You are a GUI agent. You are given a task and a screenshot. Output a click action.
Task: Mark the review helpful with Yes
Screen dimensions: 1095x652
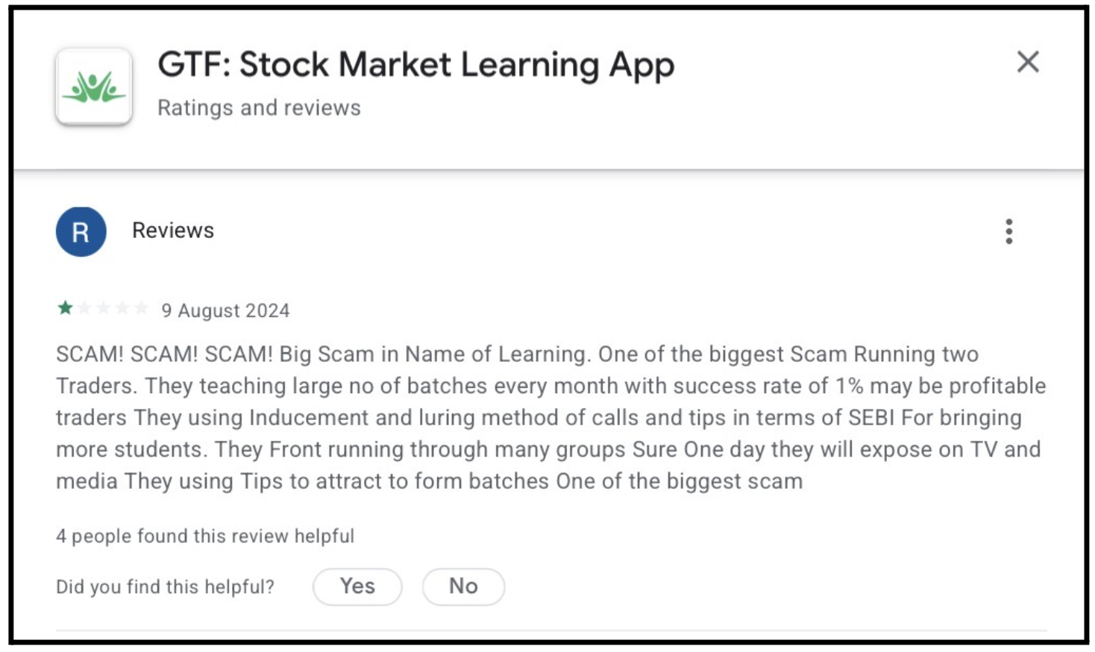pyautogui.click(x=357, y=586)
